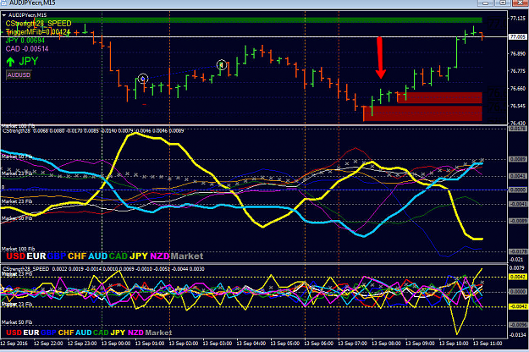The image size is (529, 352).
Task: Click yellow -0.0042 level tag in SPEED panel
Action: coord(518,306)
